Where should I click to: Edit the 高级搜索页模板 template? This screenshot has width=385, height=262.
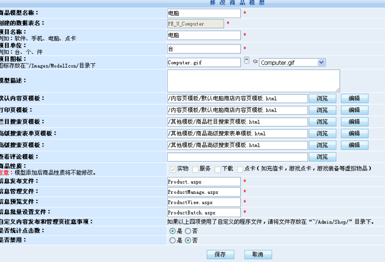pyautogui.click(x=355, y=145)
